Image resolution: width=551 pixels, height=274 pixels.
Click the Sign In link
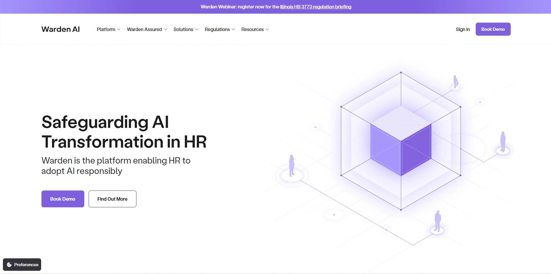pyautogui.click(x=463, y=29)
